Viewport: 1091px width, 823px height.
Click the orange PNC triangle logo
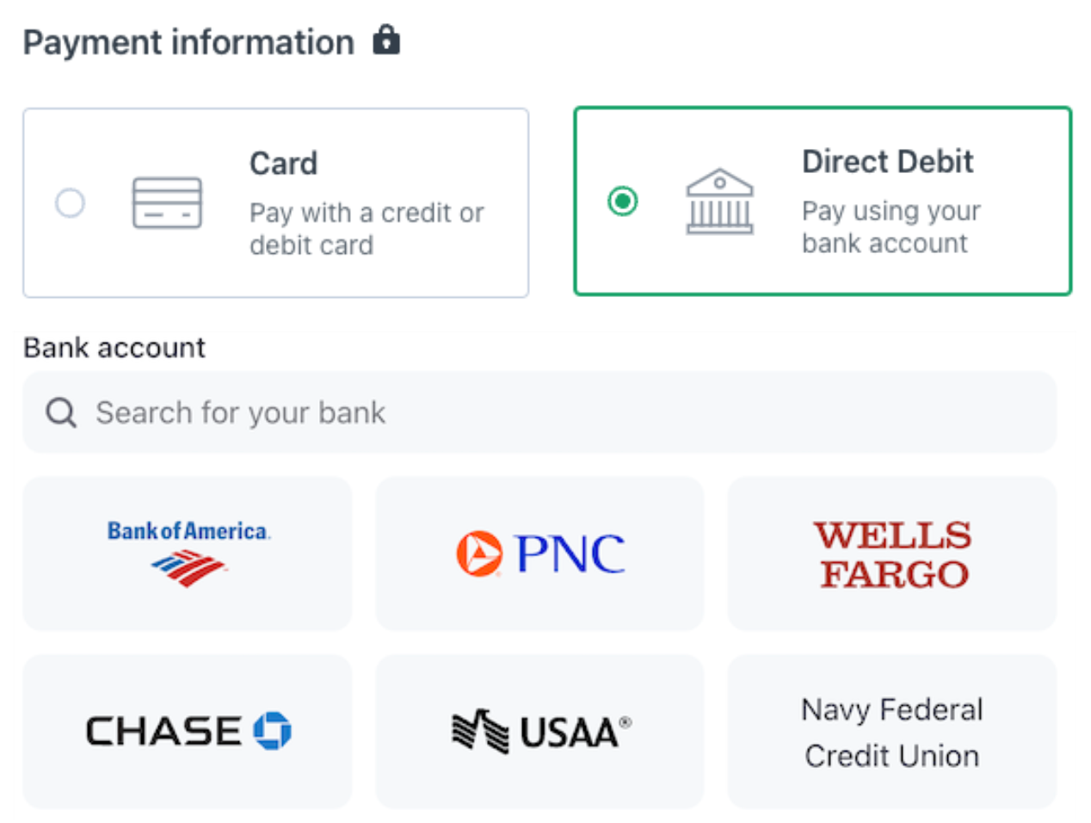[478, 552]
